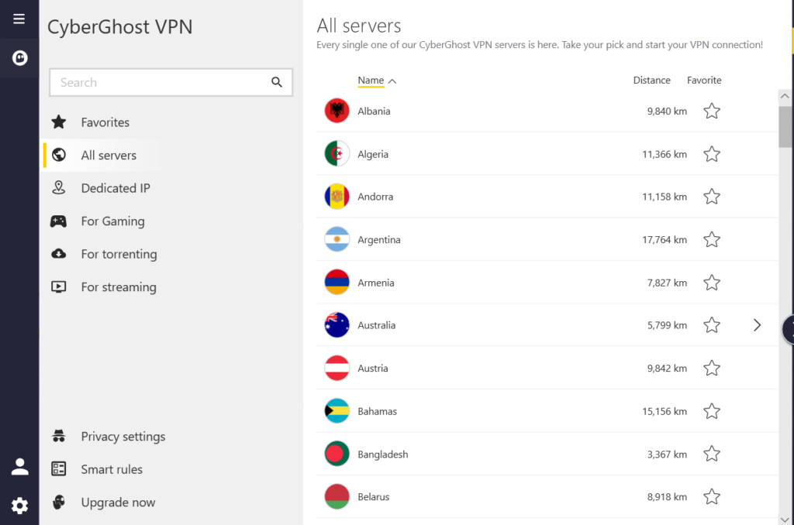Sort servers by Distance

tap(651, 80)
